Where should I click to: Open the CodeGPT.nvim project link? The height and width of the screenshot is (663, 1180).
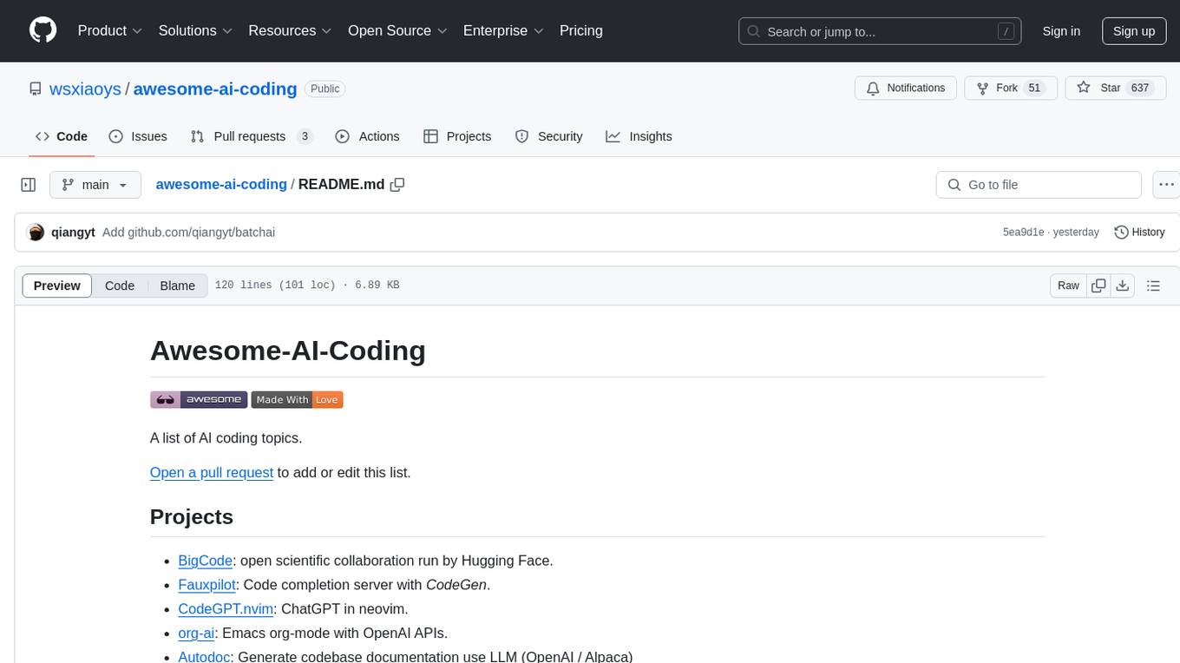[226, 609]
